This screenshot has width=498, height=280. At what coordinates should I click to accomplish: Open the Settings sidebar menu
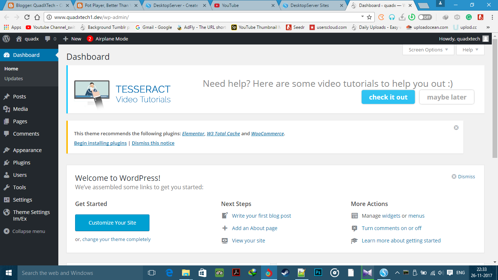click(x=29, y=200)
